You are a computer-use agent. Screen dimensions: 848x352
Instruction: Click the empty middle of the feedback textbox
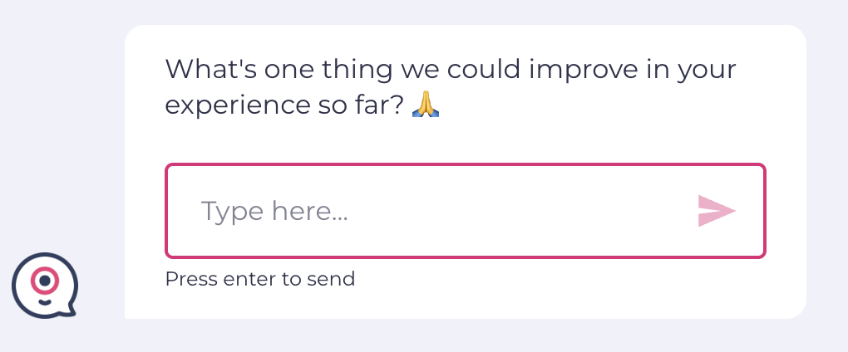pos(499,211)
